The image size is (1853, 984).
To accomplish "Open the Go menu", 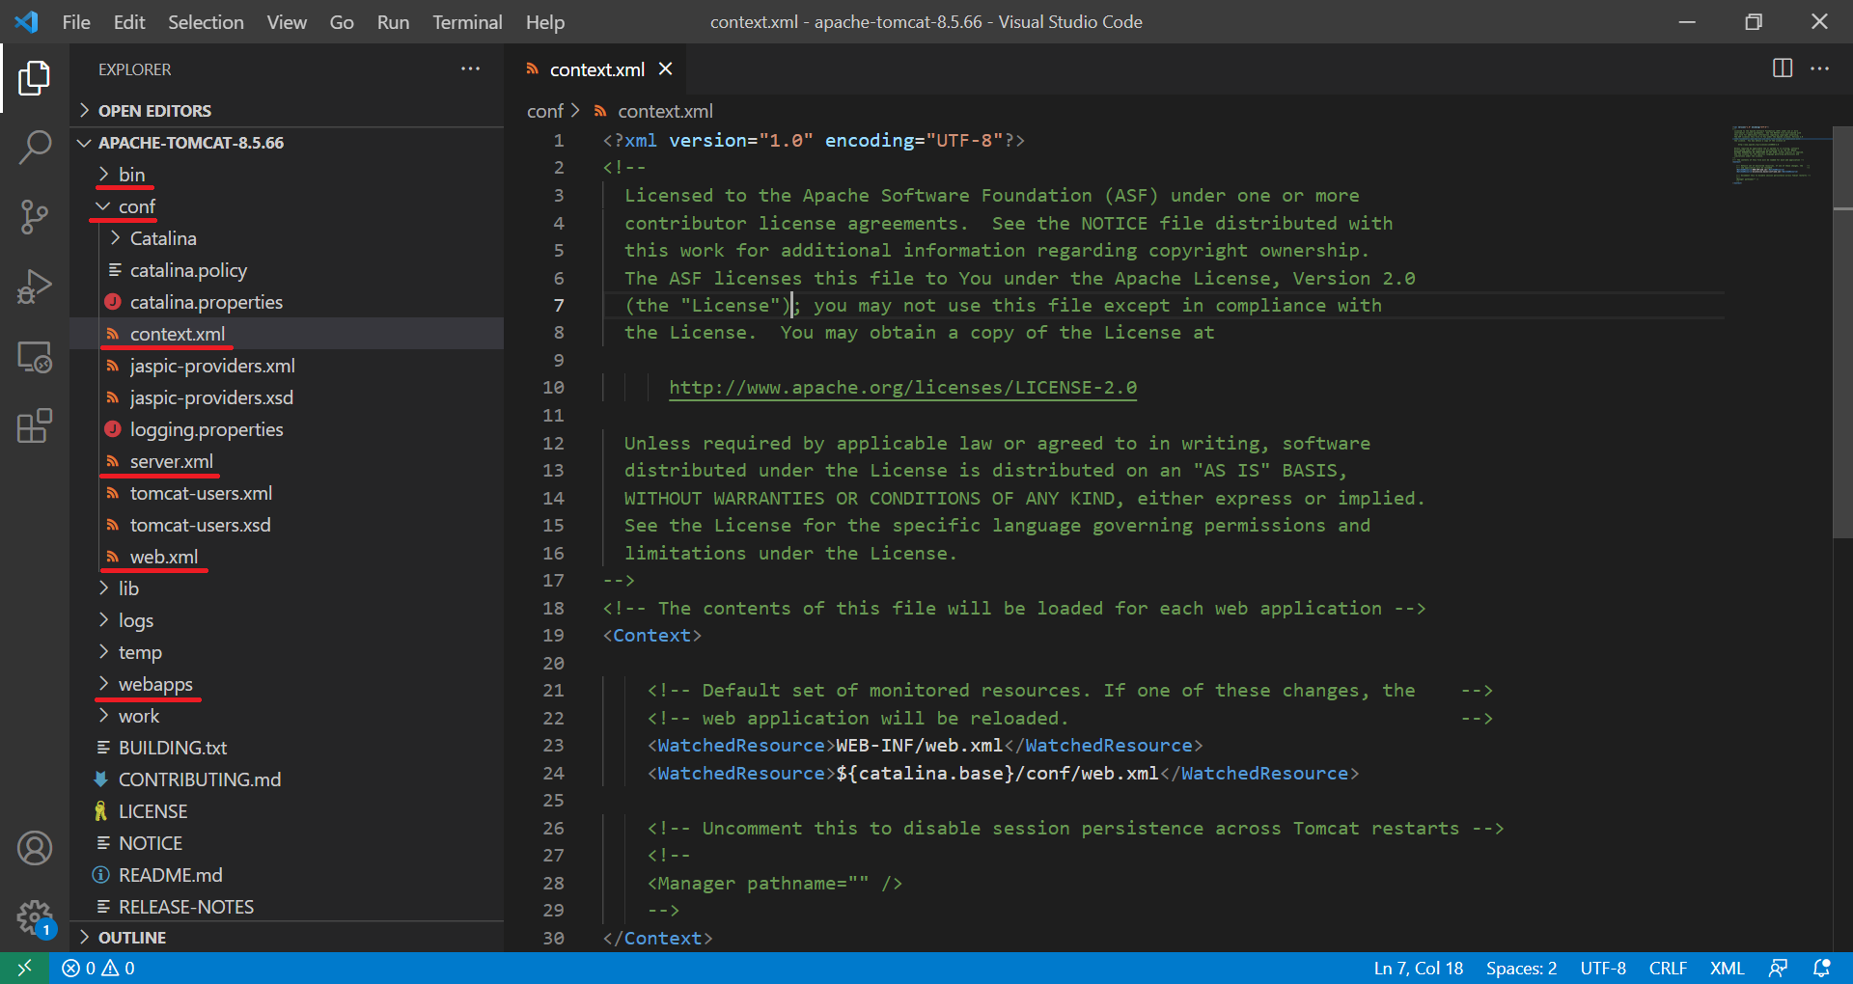I will tap(342, 22).
